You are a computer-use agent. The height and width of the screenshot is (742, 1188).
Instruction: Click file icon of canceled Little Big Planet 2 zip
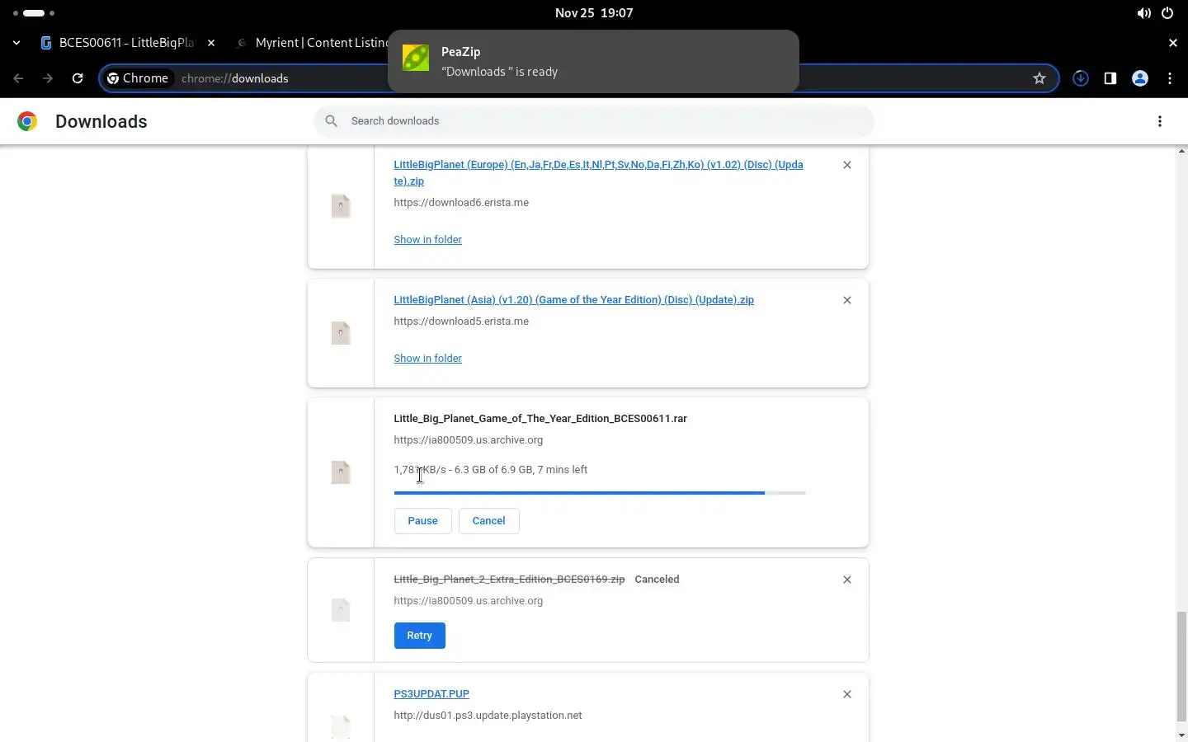341,611
